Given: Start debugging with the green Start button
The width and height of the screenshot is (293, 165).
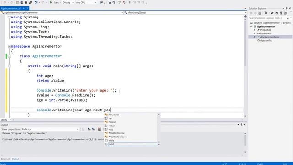Looking at the screenshot, I should (54, 2).
